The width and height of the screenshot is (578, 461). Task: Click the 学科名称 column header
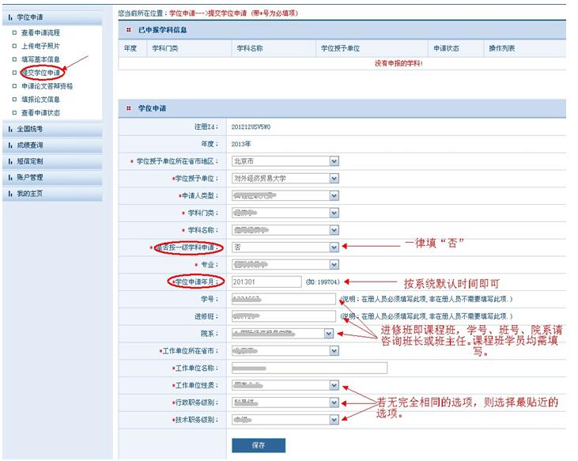point(250,48)
